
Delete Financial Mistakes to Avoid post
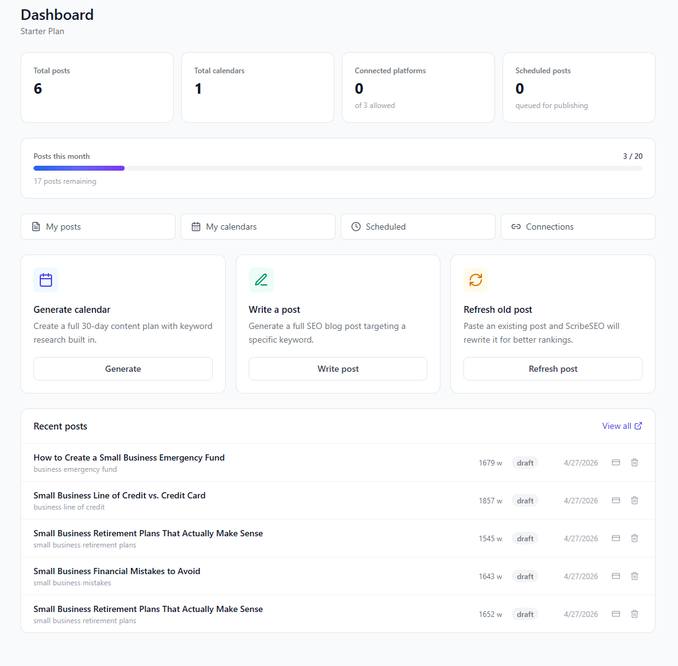tap(635, 576)
